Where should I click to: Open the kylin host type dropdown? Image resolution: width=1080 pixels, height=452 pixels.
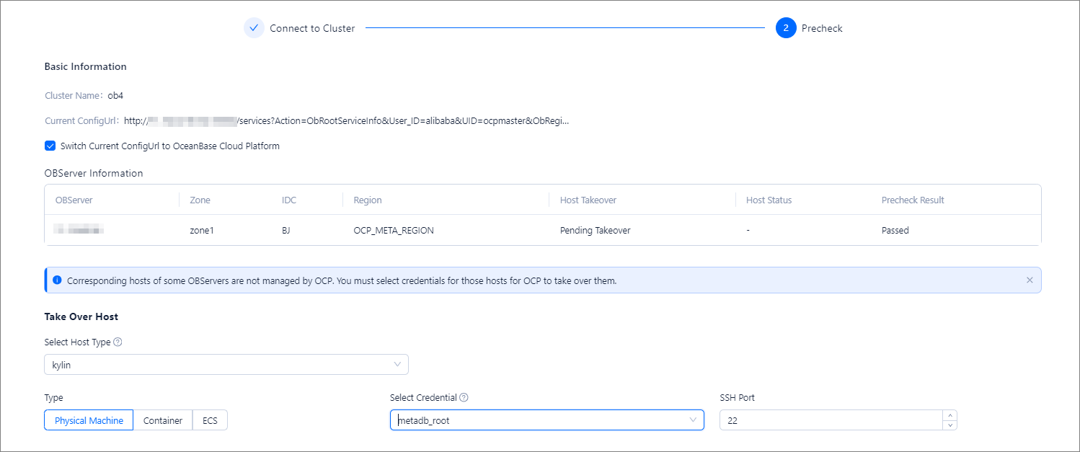click(x=226, y=365)
